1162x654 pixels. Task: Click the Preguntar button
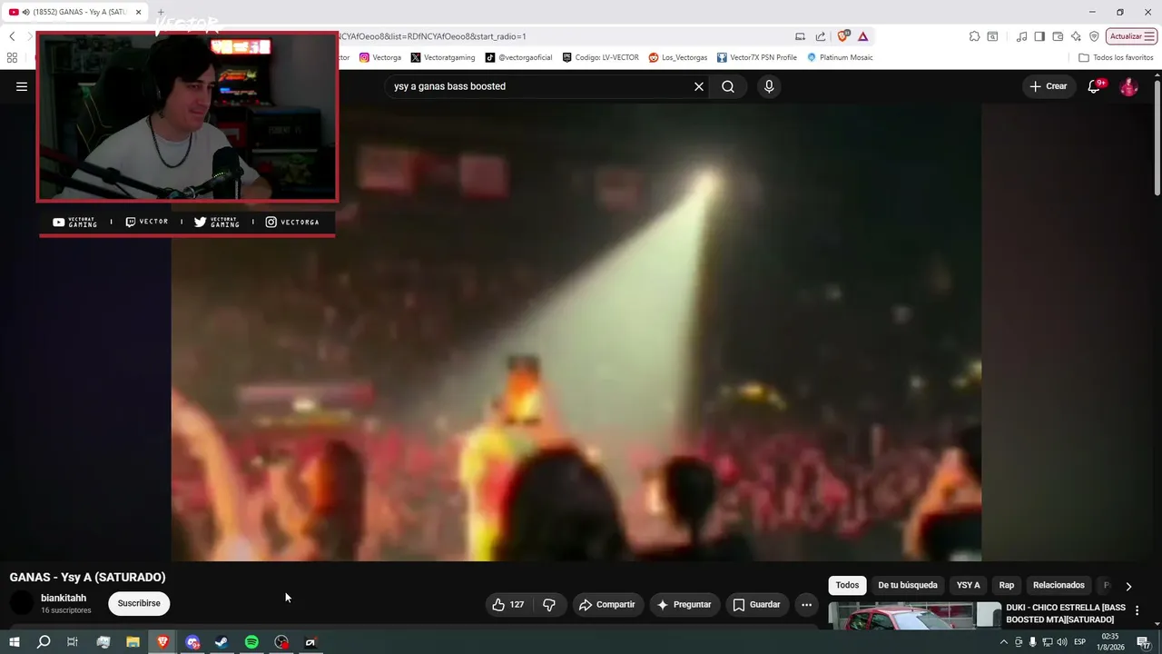tap(684, 604)
